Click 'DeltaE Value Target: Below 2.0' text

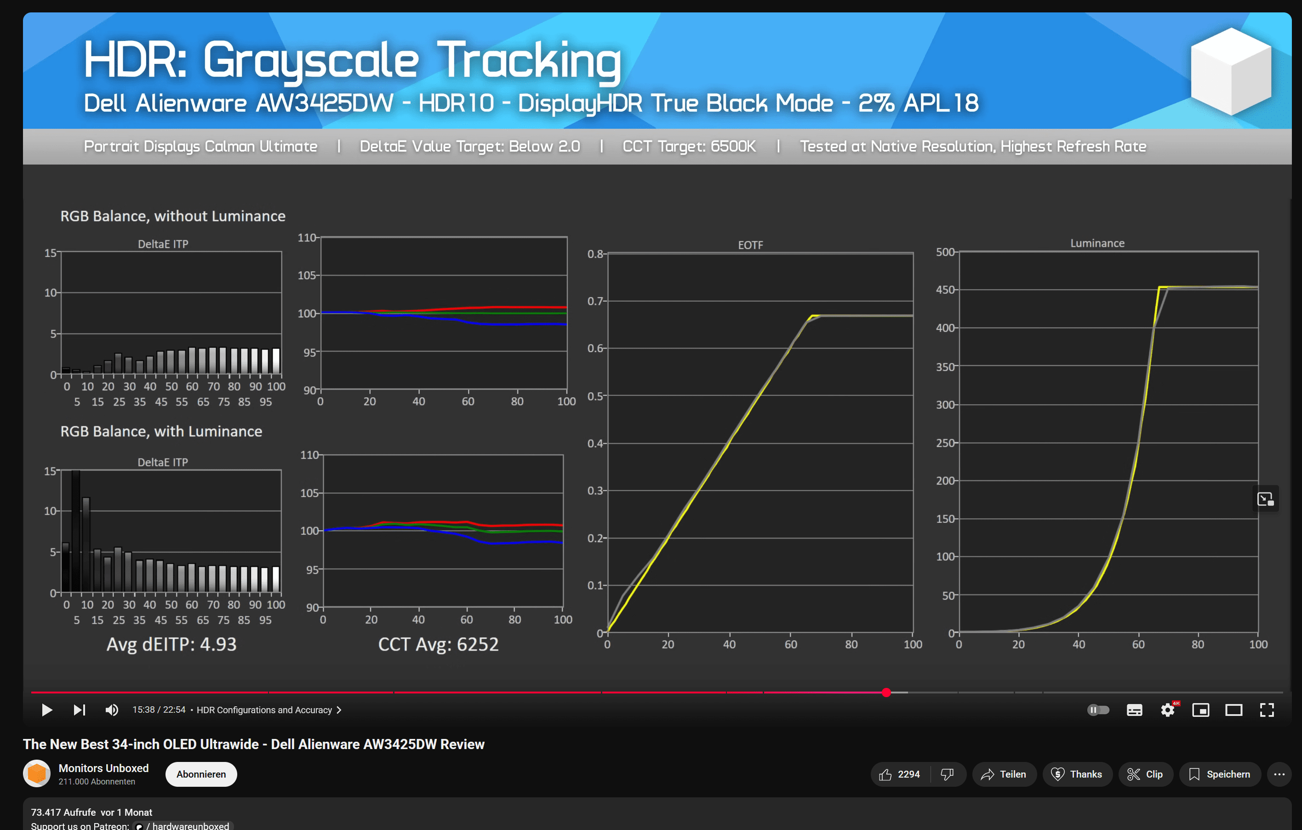pyautogui.click(x=470, y=147)
